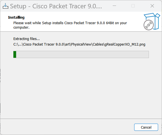The height and width of the screenshot is (135, 162).
Task: Close the Setup window using the X
Action: (x=152, y=6)
